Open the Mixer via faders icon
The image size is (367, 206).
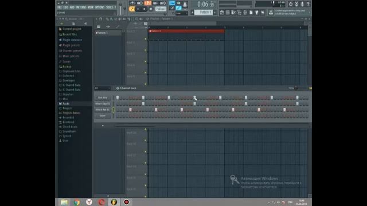click(245, 13)
